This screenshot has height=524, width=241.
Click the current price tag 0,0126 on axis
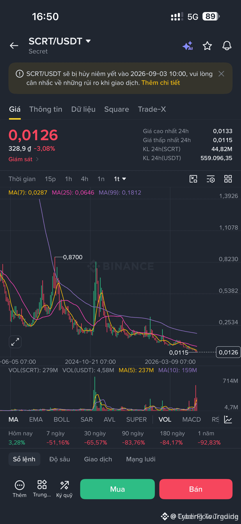point(228,352)
